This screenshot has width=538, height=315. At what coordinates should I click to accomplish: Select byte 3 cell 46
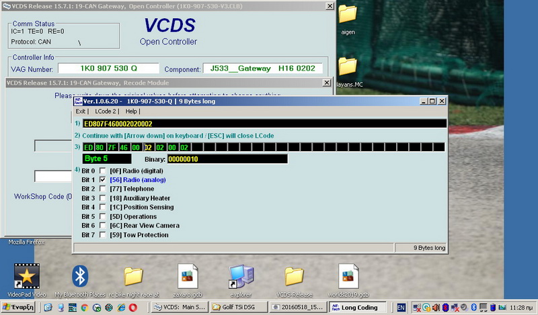tap(124, 147)
